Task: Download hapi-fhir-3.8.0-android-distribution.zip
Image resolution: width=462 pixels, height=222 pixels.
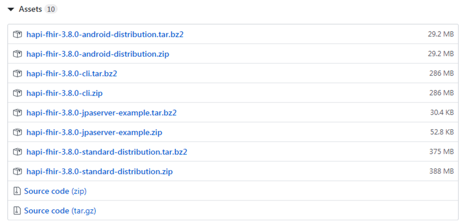Action: [98, 54]
